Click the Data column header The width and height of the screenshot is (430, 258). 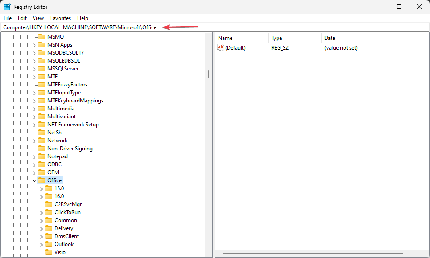click(x=375, y=38)
